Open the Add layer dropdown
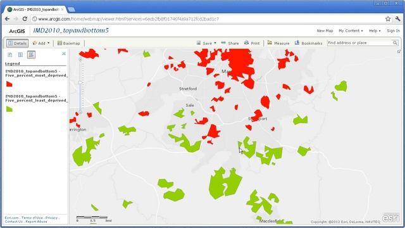 (40, 43)
